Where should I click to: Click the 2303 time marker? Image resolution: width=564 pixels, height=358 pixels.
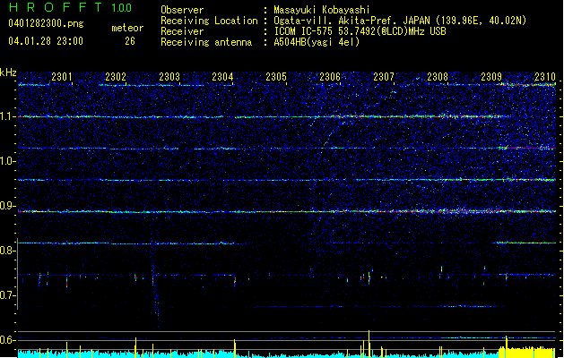[169, 77]
